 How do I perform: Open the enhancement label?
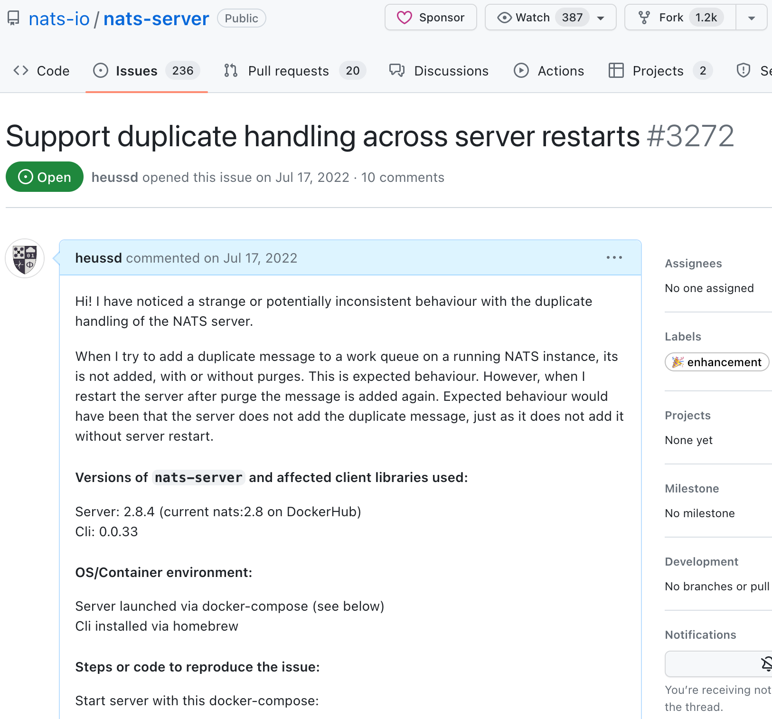[x=717, y=362]
